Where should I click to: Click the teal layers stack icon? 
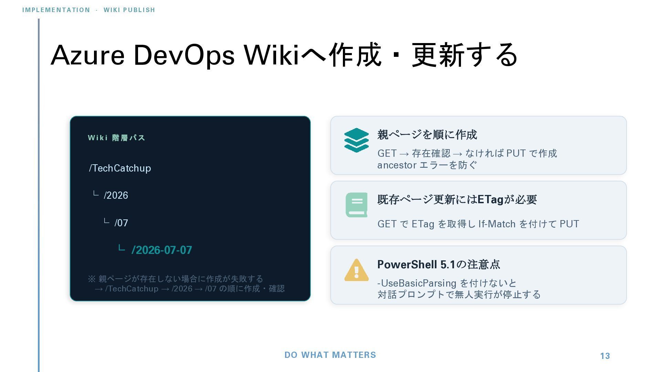[356, 140]
